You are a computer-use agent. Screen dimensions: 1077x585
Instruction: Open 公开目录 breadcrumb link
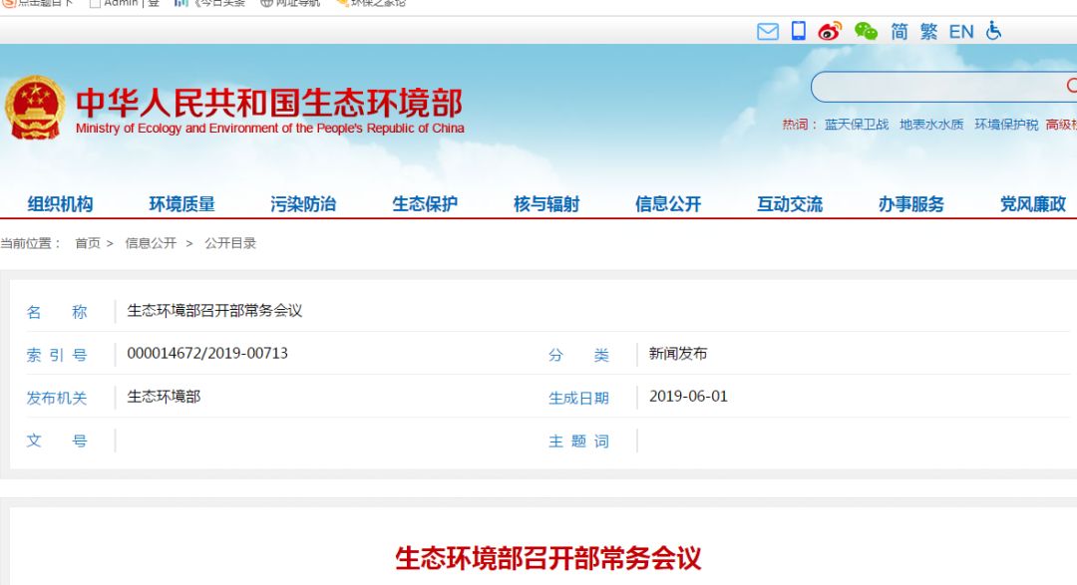tap(230, 243)
